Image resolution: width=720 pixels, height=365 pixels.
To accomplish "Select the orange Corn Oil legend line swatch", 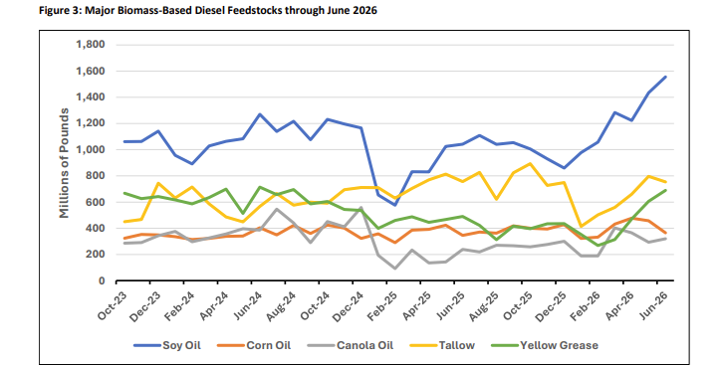I will (x=231, y=346).
